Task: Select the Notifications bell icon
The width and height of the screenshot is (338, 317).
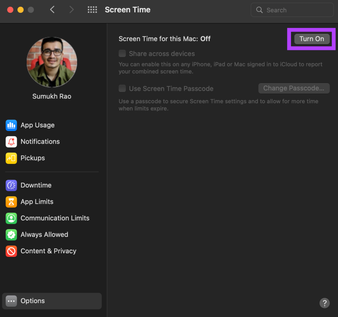Action: tap(11, 142)
